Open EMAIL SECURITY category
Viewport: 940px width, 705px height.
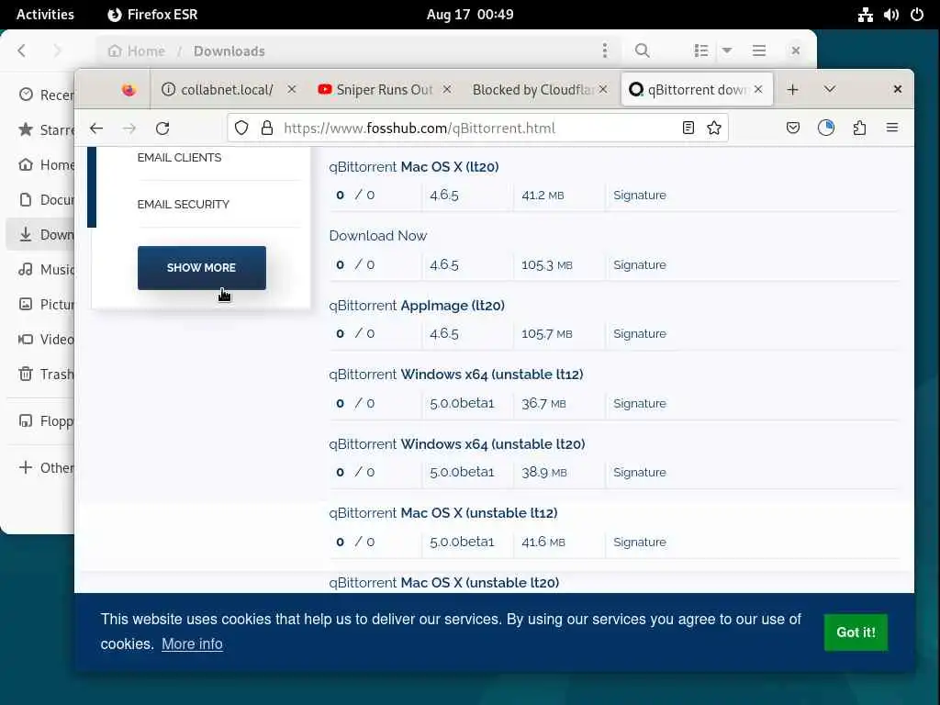(x=184, y=205)
